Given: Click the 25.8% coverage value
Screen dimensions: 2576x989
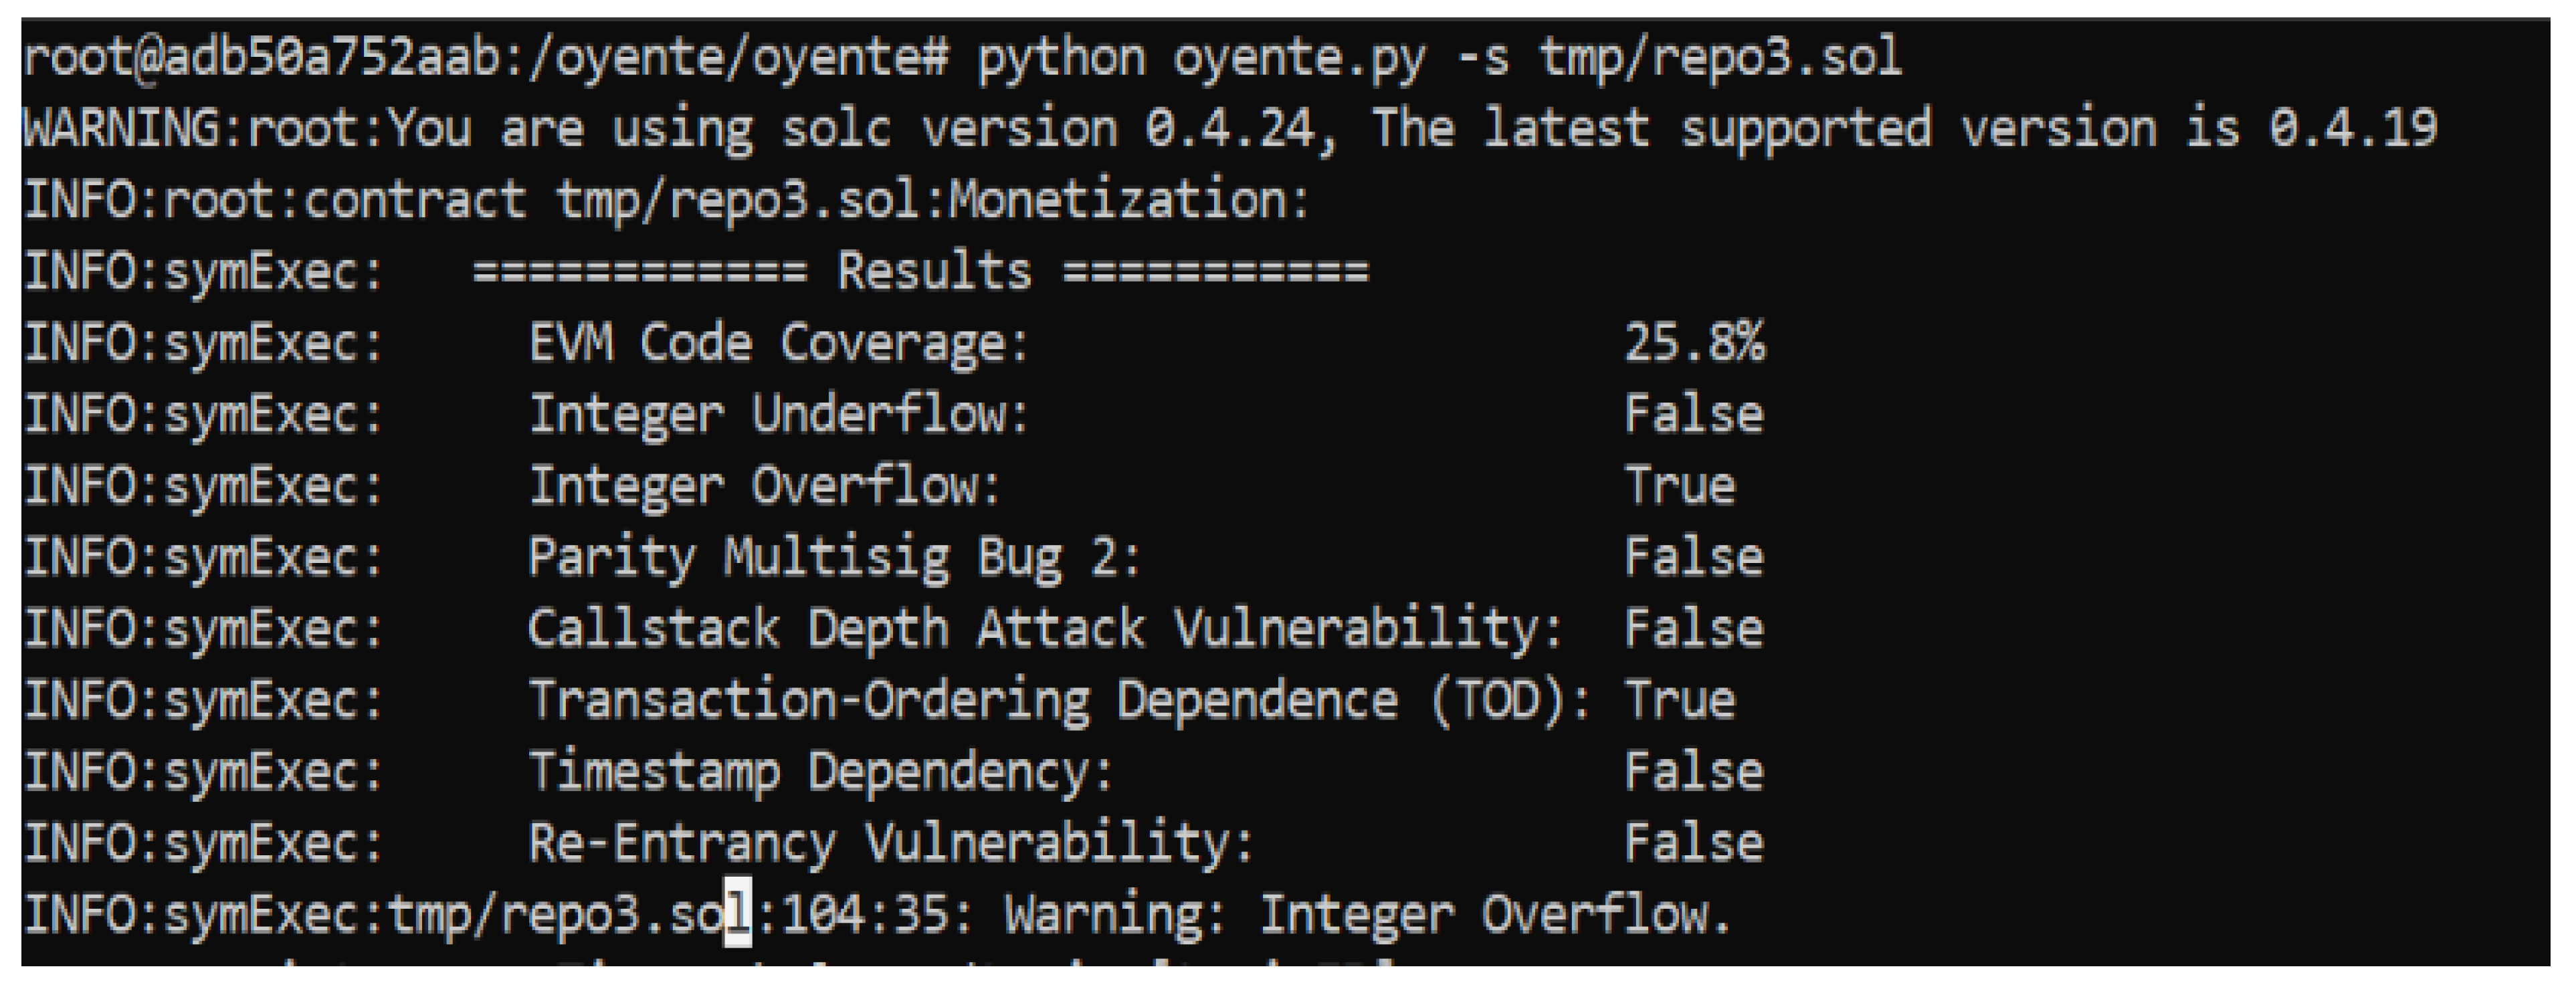Looking at the screenshot, I should pyautogui.click(x=1694, y=344).
